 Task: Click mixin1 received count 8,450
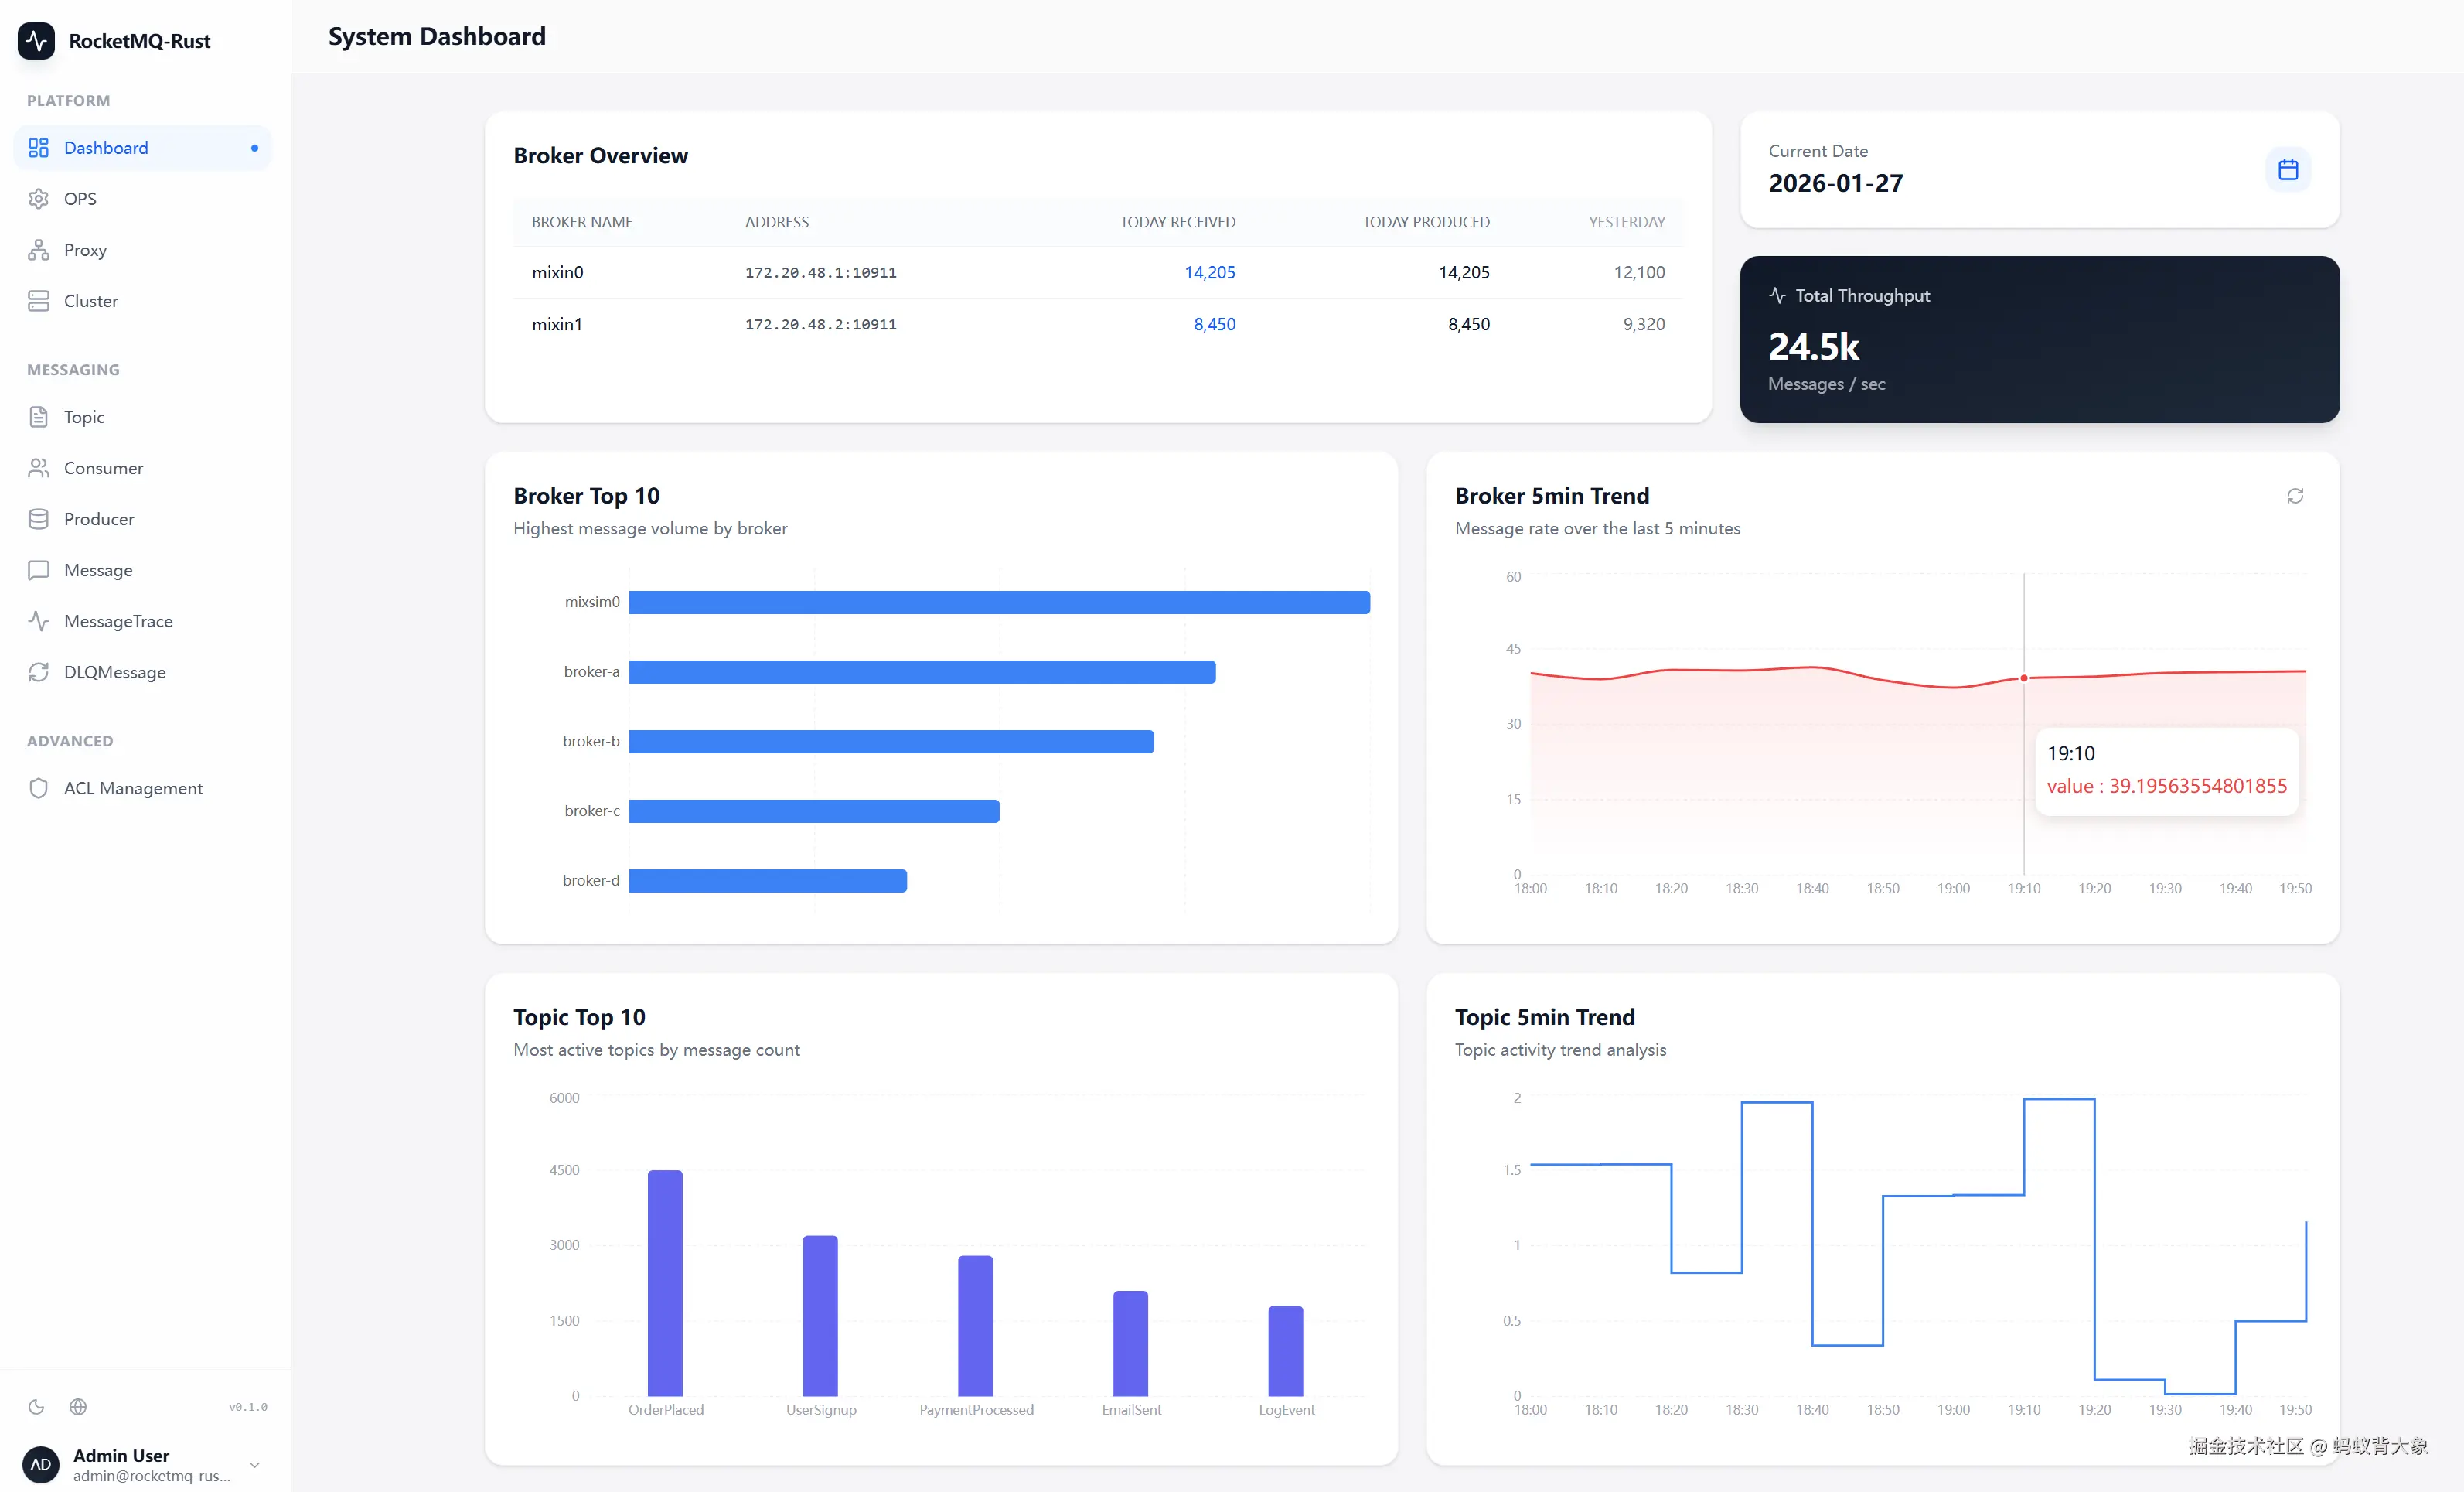tap(1214, 324)
